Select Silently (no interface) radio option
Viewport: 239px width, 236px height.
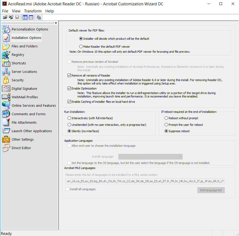point(69,131)
